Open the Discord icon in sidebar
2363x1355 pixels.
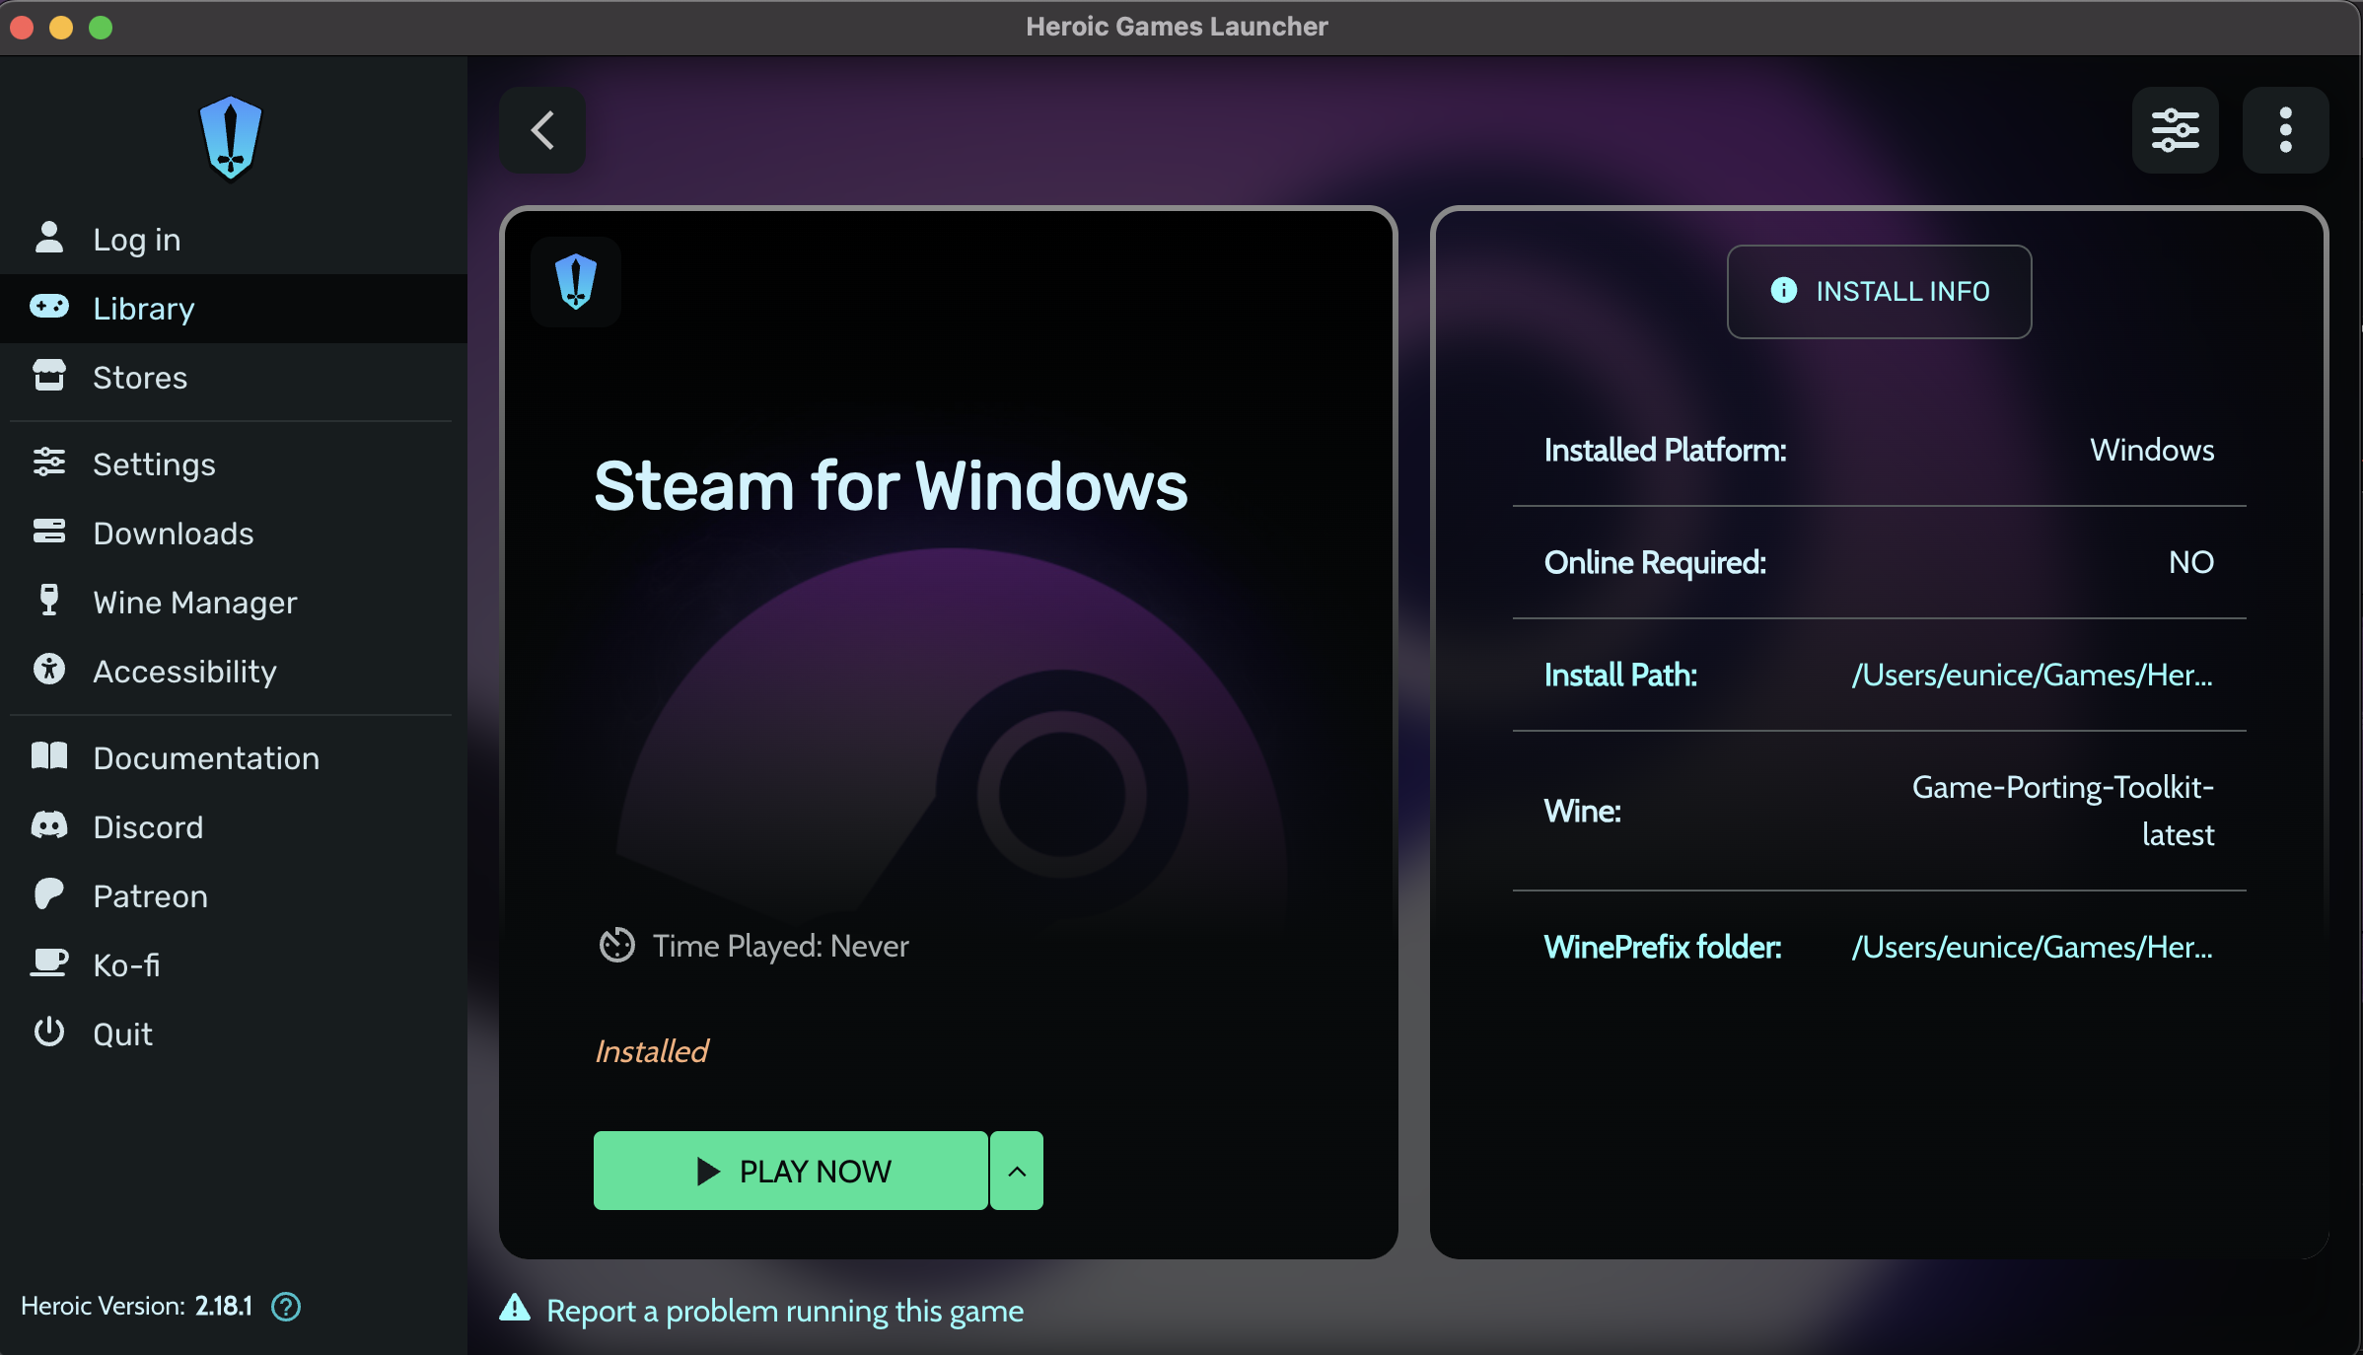[50, 826]
